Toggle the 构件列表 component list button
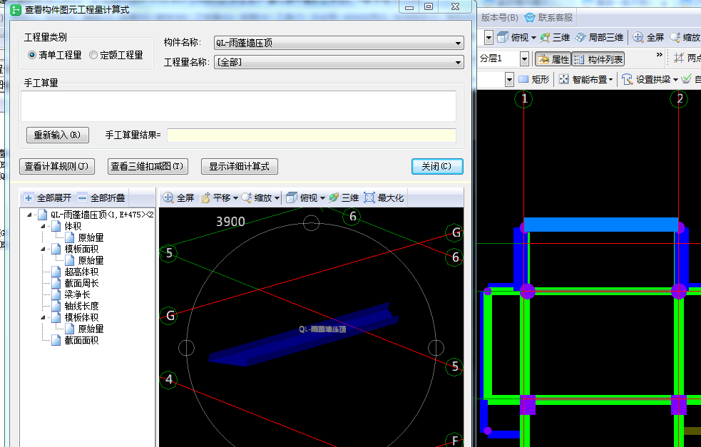This screenshot has height=447, width=701. tap(598, 59)
